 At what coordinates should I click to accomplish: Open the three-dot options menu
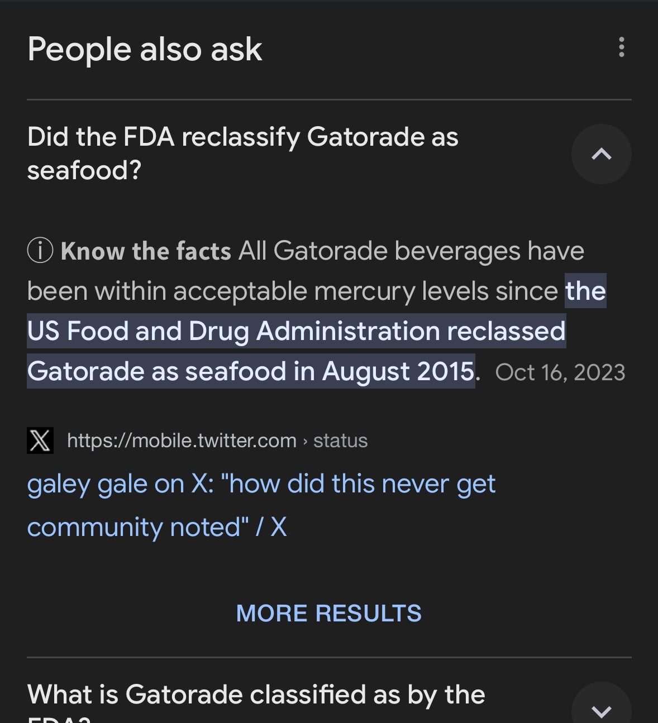621,47
